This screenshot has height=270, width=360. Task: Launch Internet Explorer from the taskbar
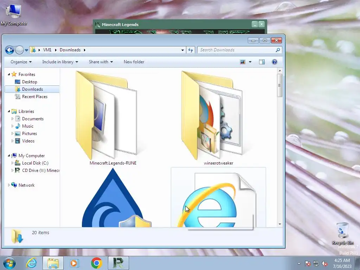click(x=31, y=263)
